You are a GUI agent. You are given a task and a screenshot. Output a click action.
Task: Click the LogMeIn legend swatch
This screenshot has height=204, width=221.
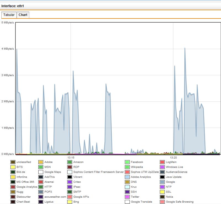[162, 162]
